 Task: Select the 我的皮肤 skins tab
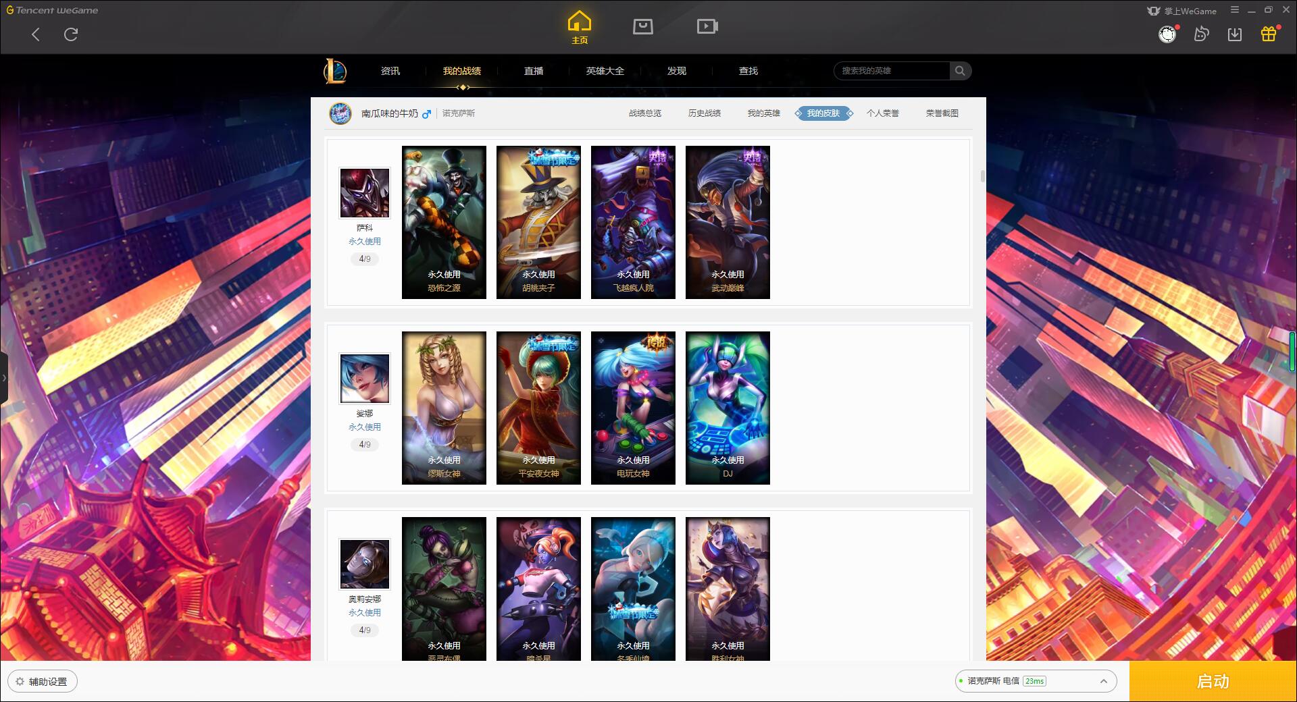pyautogui.click(x=823, y=113)
